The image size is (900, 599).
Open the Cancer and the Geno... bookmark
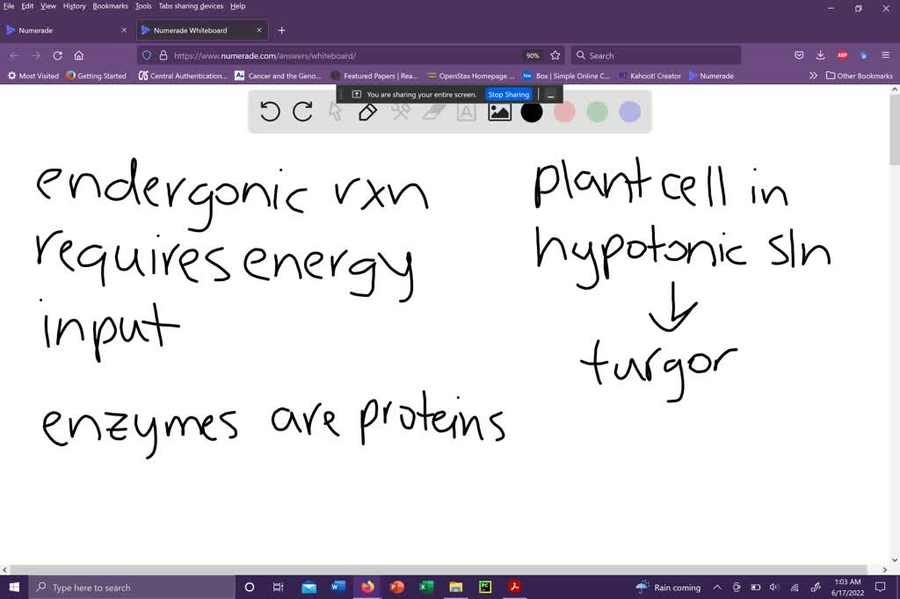[x=278, y=76]
